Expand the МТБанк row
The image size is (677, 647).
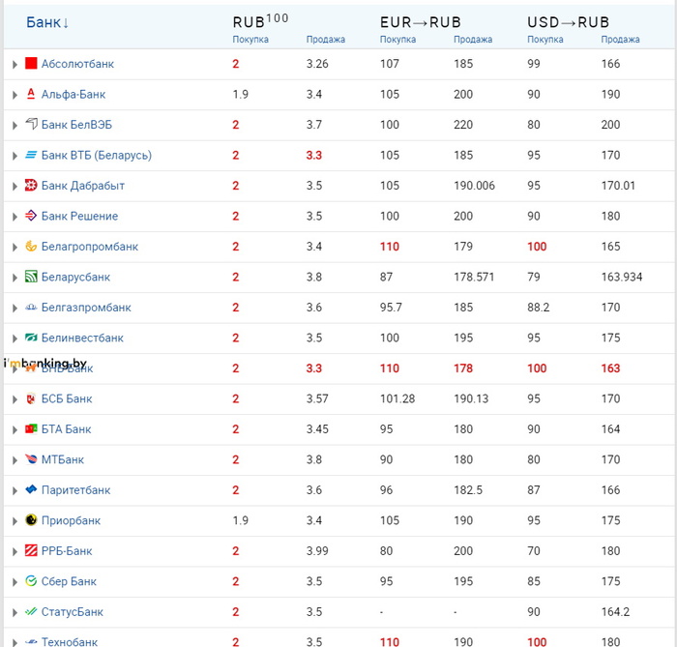[15, 460]
